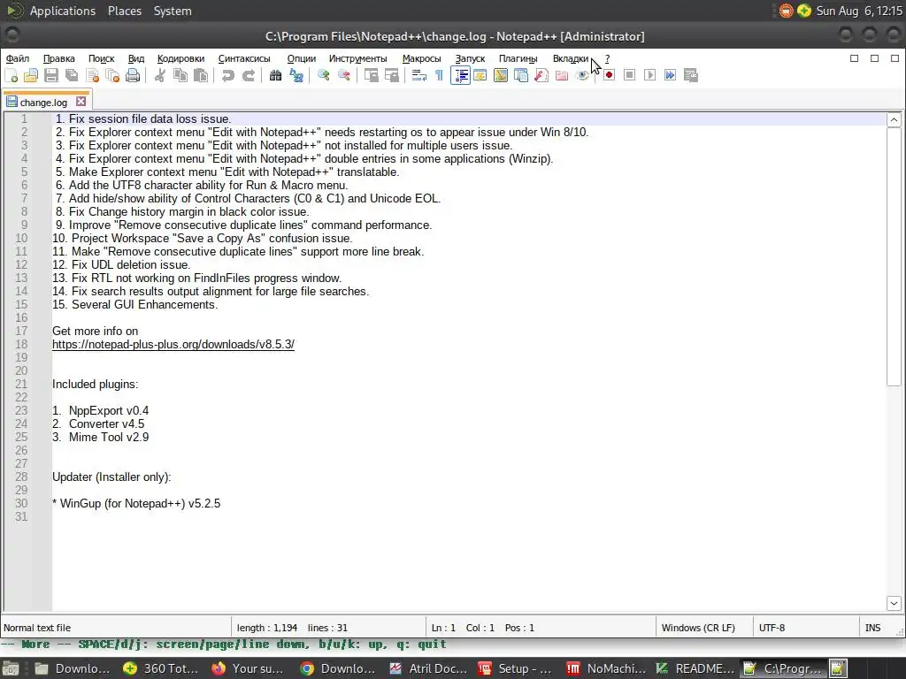Open Folder as Workspace icon
The height and width of the screenshot is (679, 906).
tap(562, 75)
